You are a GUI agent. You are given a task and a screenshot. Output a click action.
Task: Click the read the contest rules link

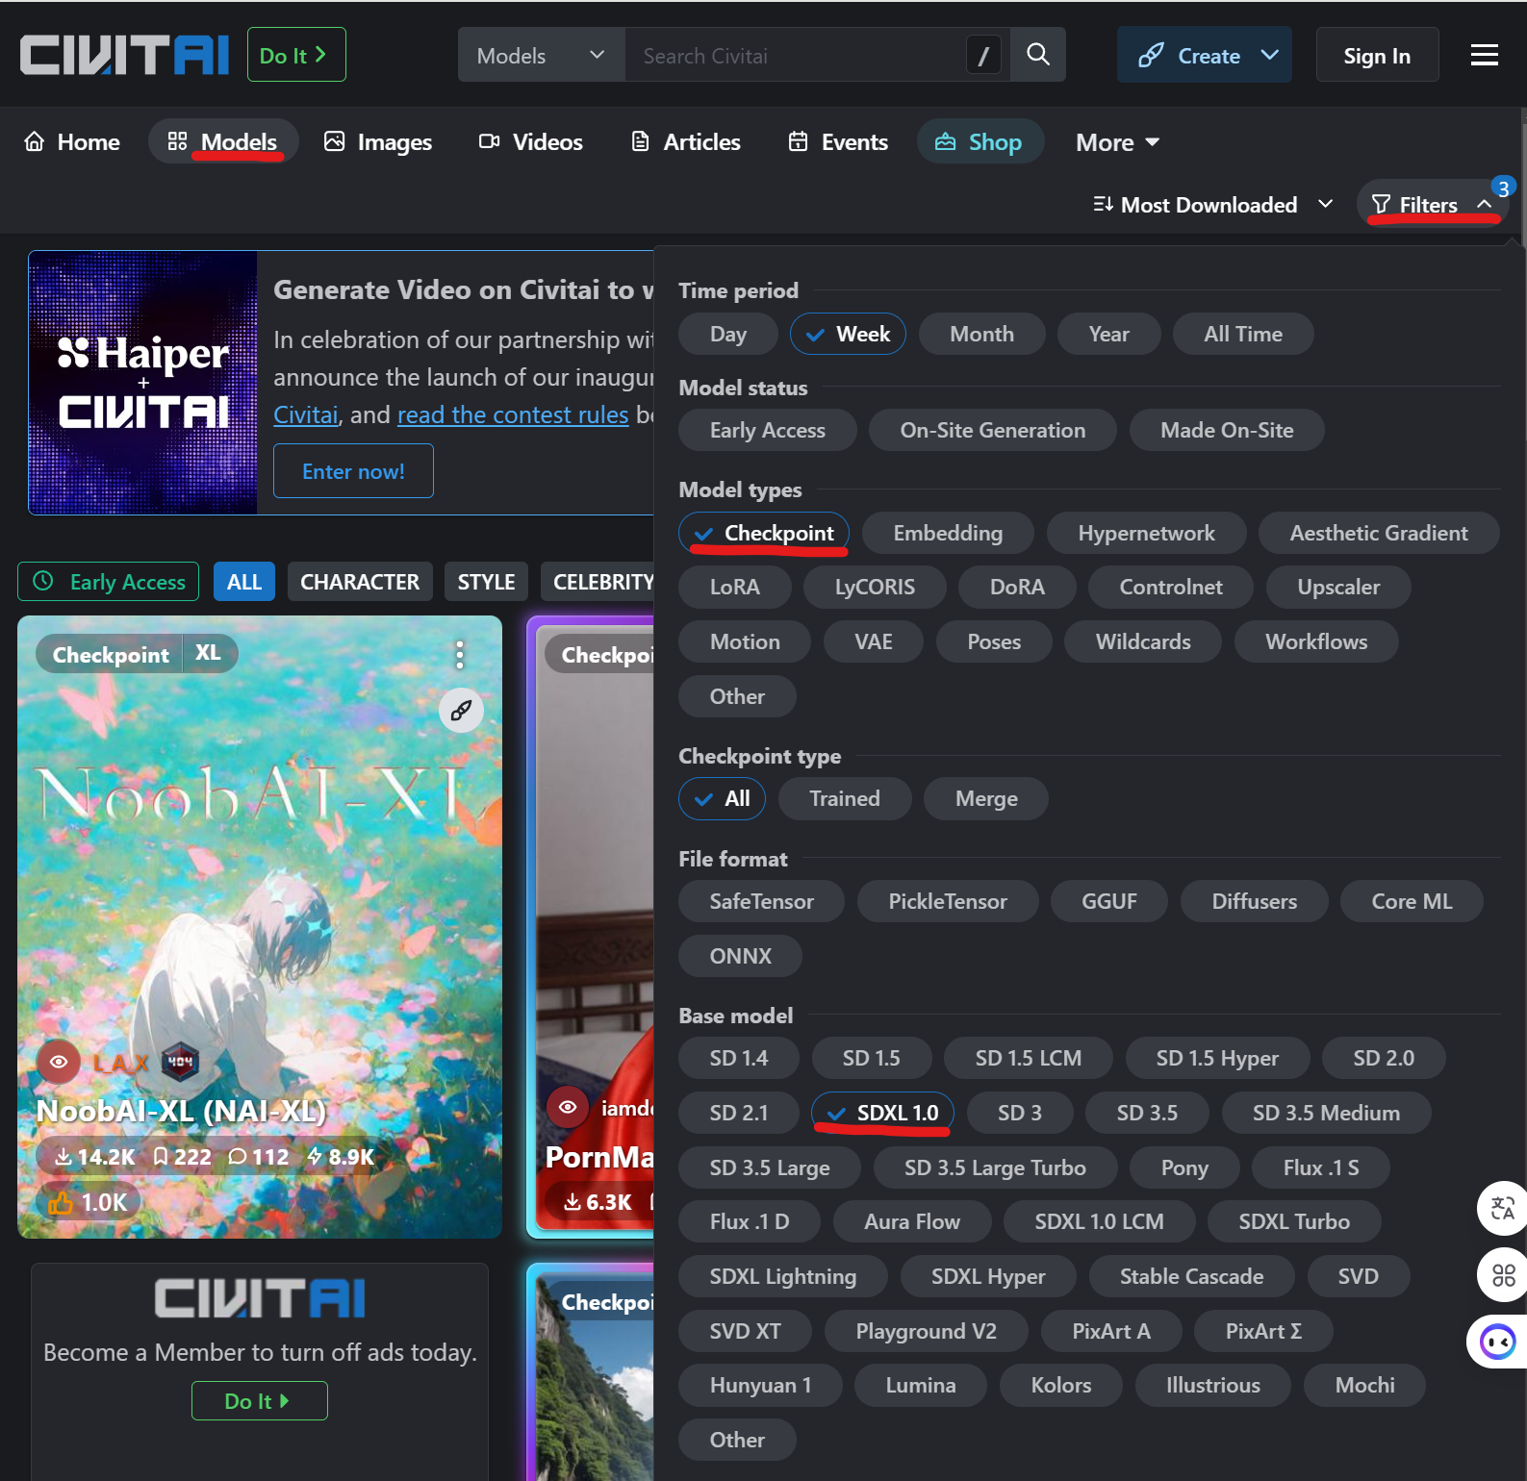(513, 415)
